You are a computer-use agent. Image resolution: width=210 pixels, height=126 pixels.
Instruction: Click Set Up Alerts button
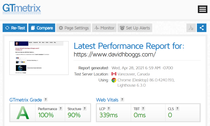(135, 28)
